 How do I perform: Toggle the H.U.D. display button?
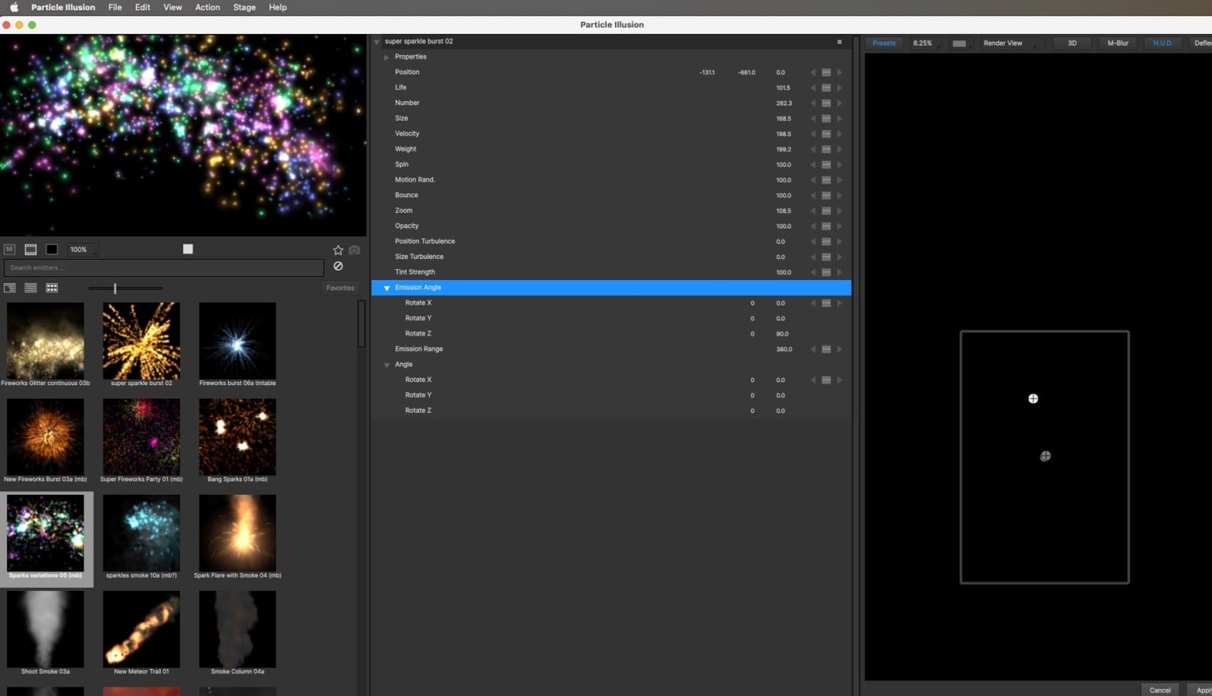click(1162, 43)
